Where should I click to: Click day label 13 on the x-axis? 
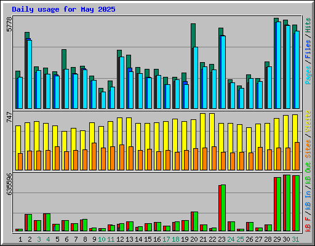(x=129, y=239)
